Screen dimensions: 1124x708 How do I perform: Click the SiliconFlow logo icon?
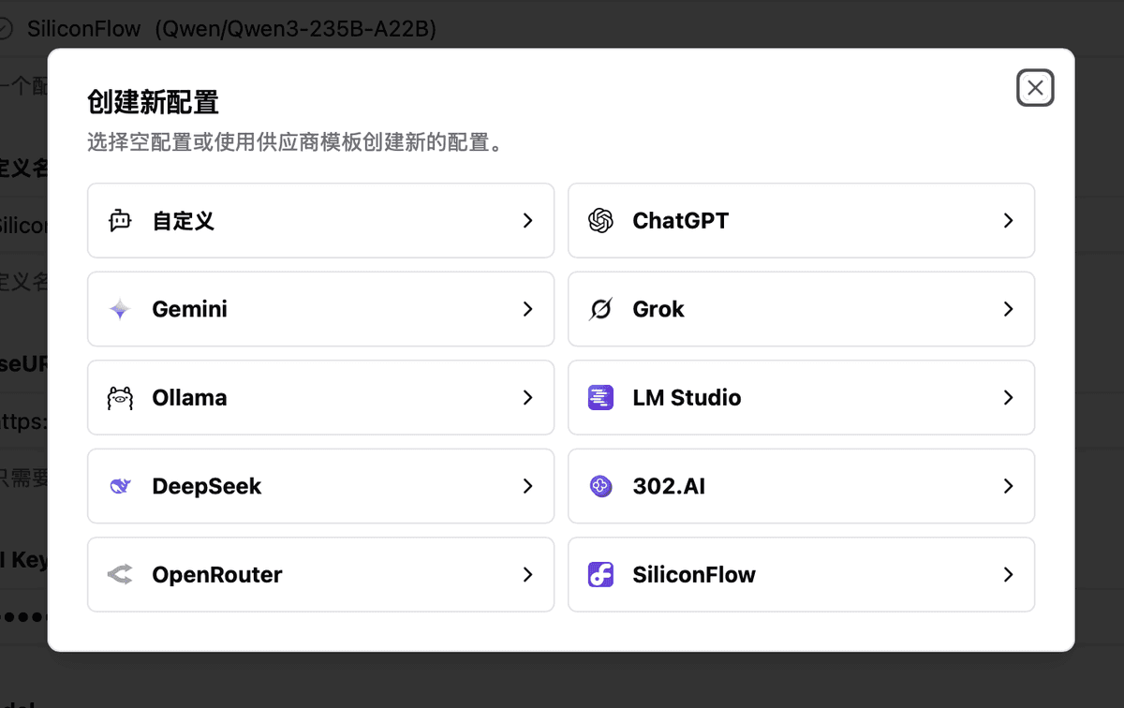tap(600, 575)
